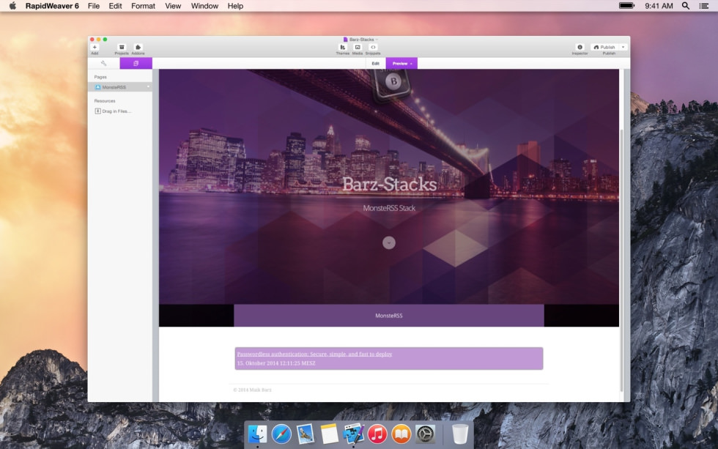Switch sidebar to the settings wrench tab
Image resolution: width=718 pixels, height=449 pixels.
[103, 63]
